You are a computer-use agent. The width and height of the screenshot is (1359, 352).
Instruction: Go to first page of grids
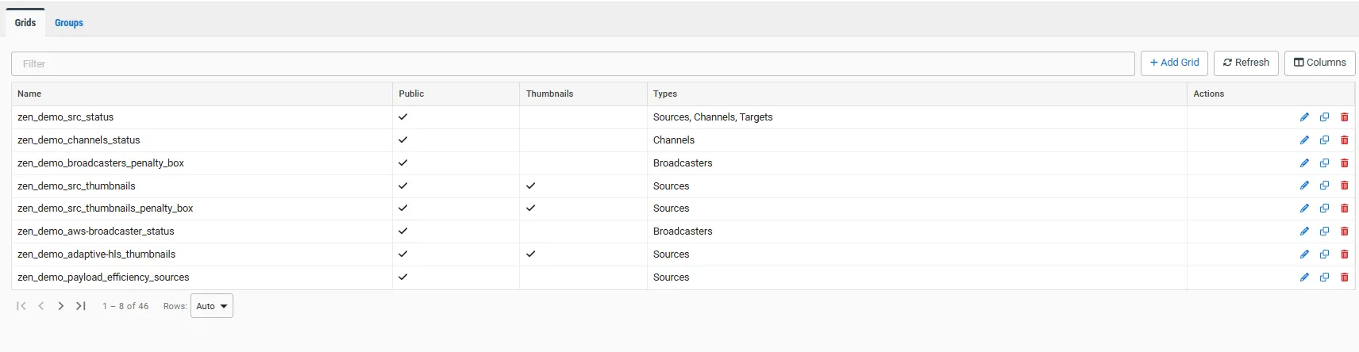pos(21,306)
